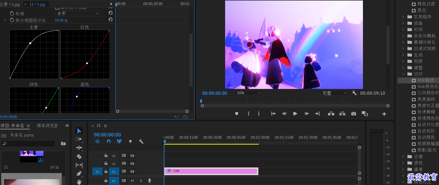
Task: Open project panel overflow chevrons
Action: [67, 126]
